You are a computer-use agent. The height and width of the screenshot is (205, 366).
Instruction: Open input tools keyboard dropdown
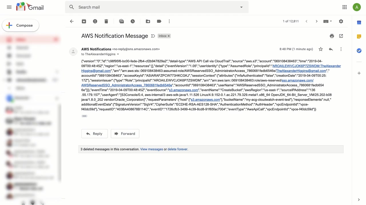pos(328,21)
